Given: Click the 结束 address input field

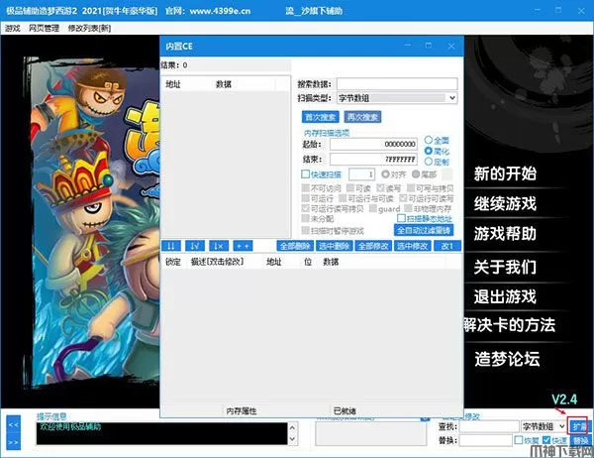Looking at the screenshot, I should pyautogui.click(x=373, y=160).
